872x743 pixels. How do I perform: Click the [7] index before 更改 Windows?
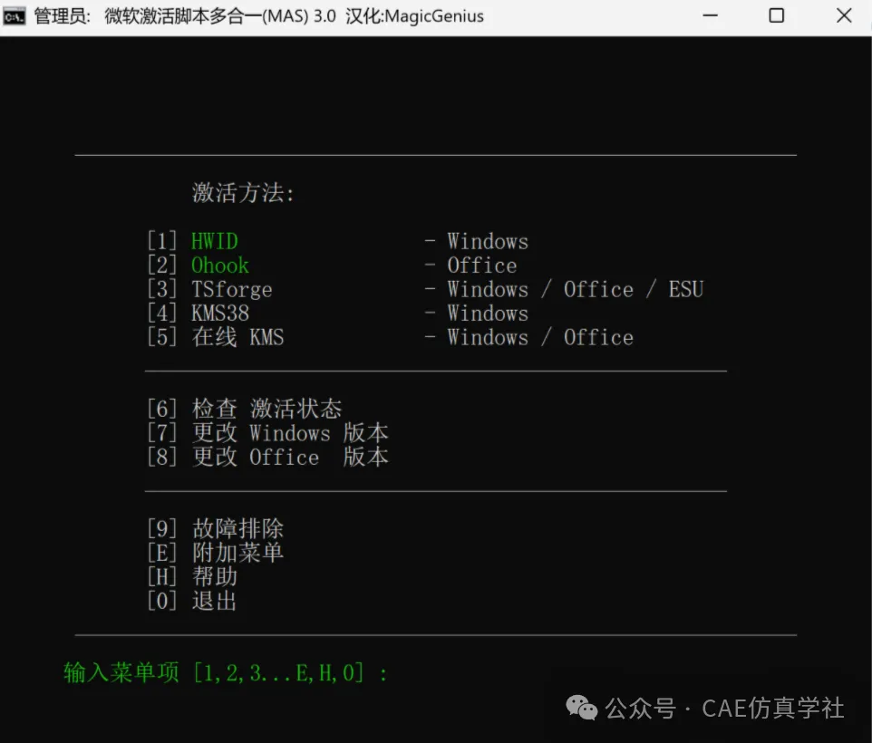coord(162,432)
